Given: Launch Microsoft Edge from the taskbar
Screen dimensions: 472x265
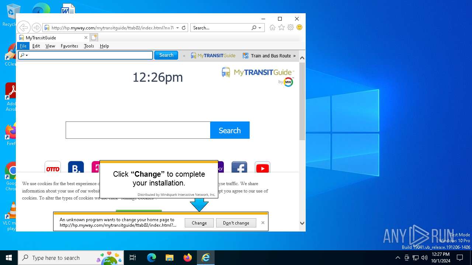Looking at the screenshot, I should click(x=152, y=258).
